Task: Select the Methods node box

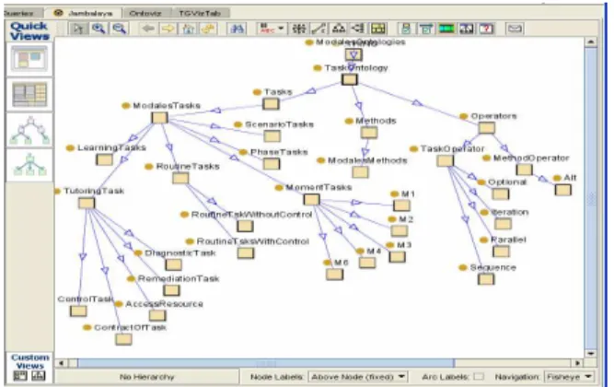Action: [x=369, y=133]
